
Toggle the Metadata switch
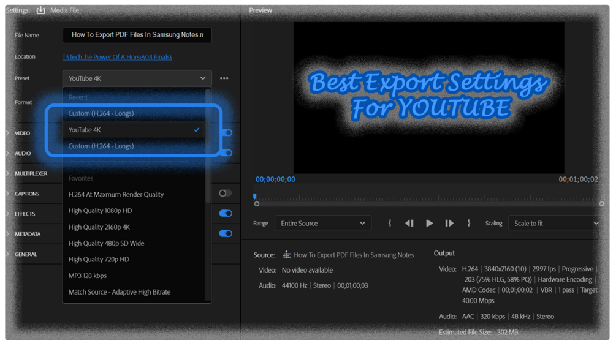click(226, 233)
